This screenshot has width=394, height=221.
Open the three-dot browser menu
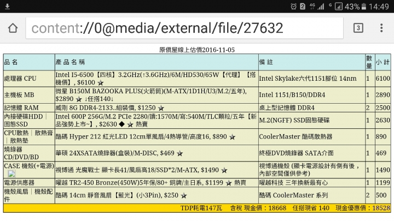coord(381,28)
